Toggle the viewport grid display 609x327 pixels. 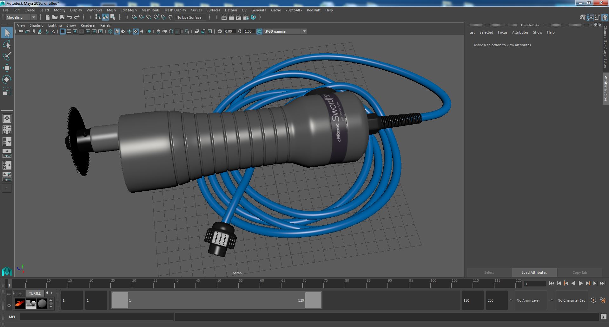[x=63, y=31]
